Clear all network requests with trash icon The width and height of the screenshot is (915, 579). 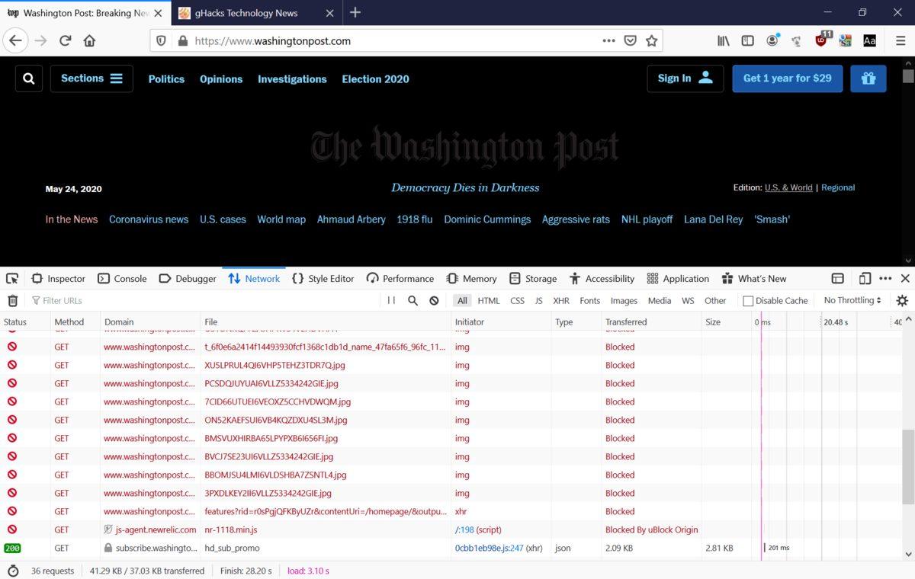coord(12,300)
